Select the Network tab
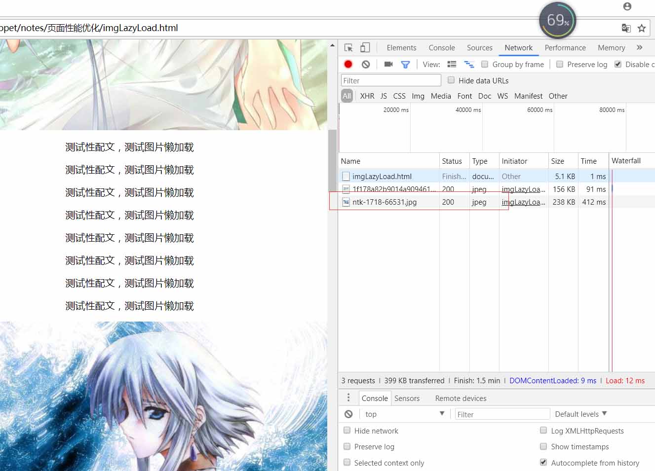This screenshot has height=471, width=655. (519, 48)
